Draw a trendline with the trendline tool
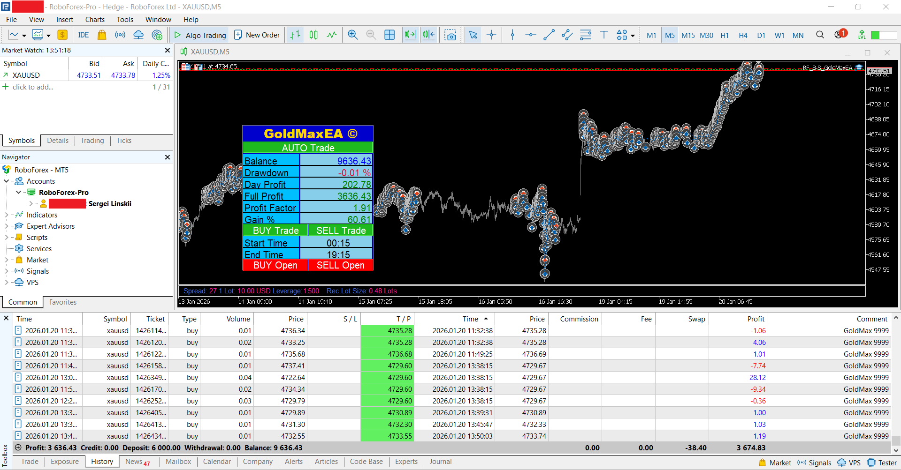 (x=549, y=35)
